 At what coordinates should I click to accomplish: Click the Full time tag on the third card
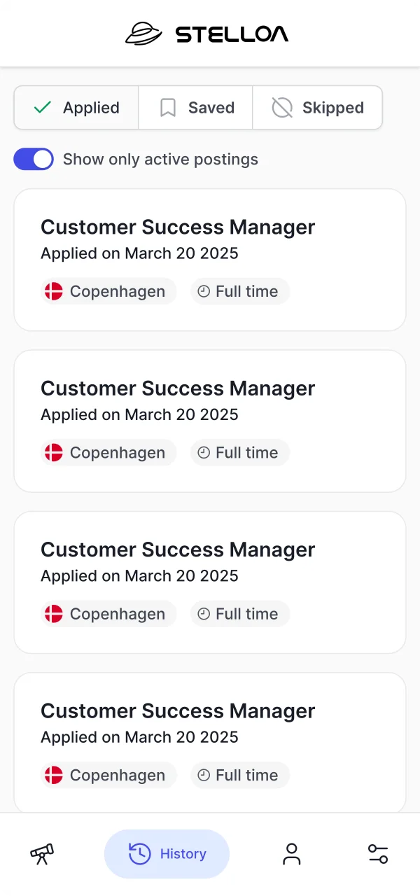(x=239, y=614)
